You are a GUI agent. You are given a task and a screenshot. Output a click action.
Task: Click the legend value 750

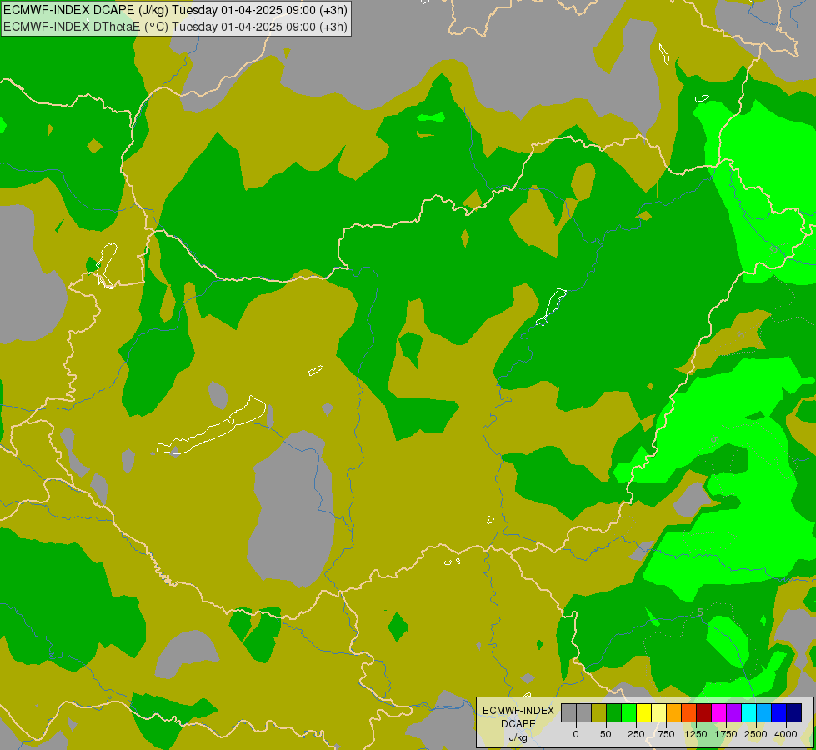pyautogui.click(x=666, y=734)
